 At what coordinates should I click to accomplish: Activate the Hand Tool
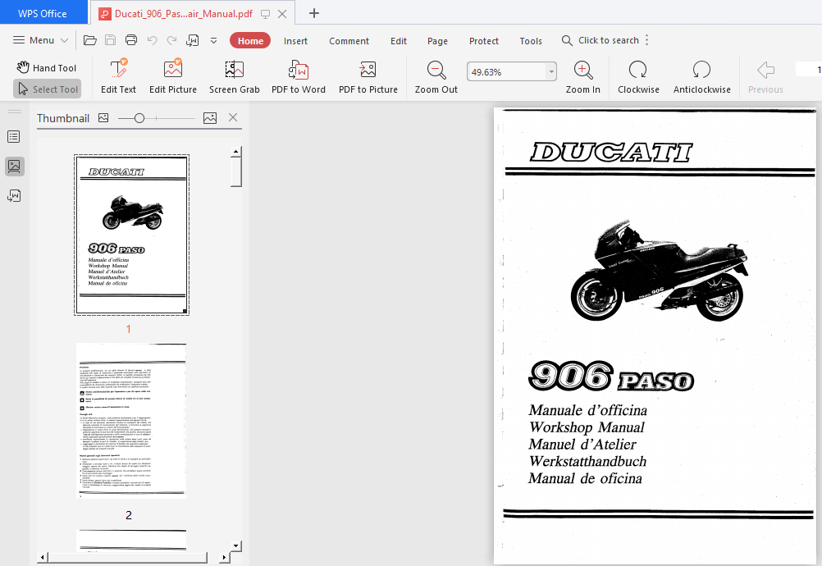(x=47, y=67)
